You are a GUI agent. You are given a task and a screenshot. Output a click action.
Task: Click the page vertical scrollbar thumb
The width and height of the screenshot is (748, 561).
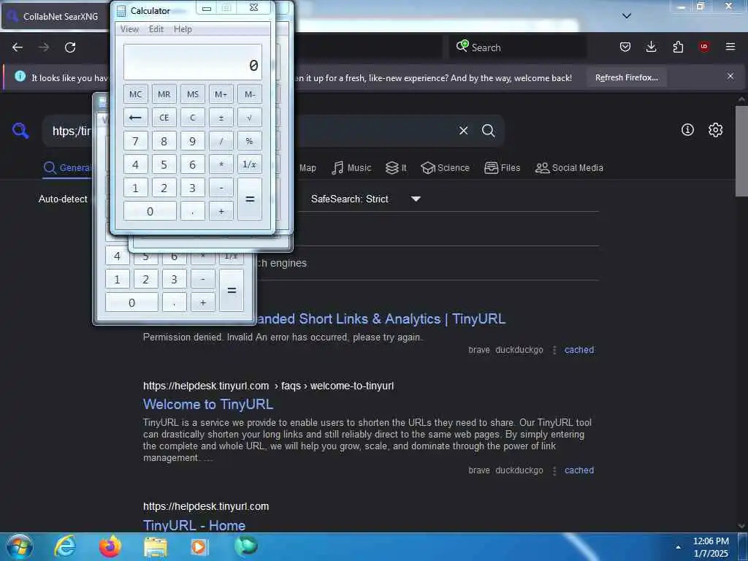coord(741,151)
